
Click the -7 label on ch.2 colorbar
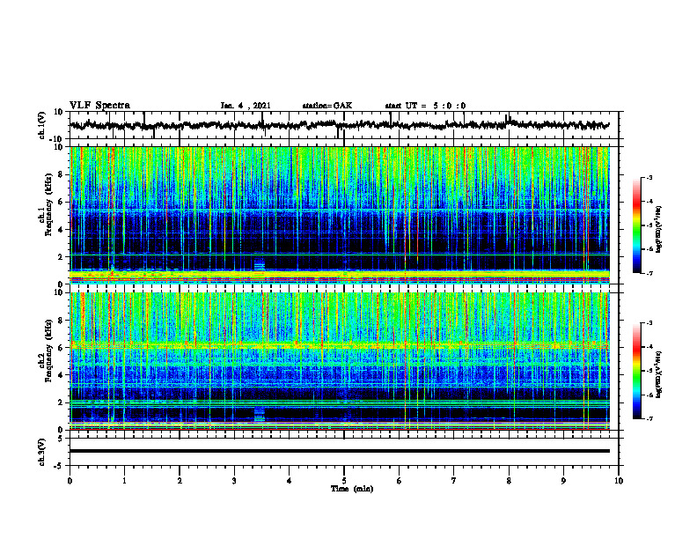pyautogui.click(x=649, y=419)
